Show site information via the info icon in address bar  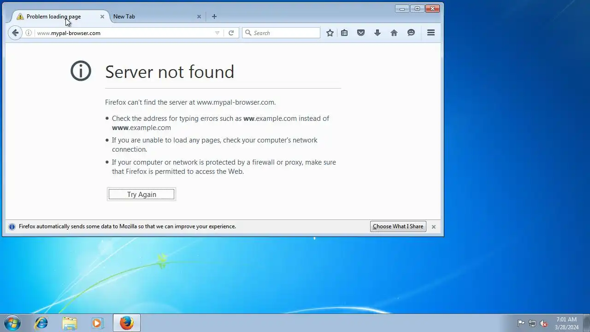click(x=29, y=33)
